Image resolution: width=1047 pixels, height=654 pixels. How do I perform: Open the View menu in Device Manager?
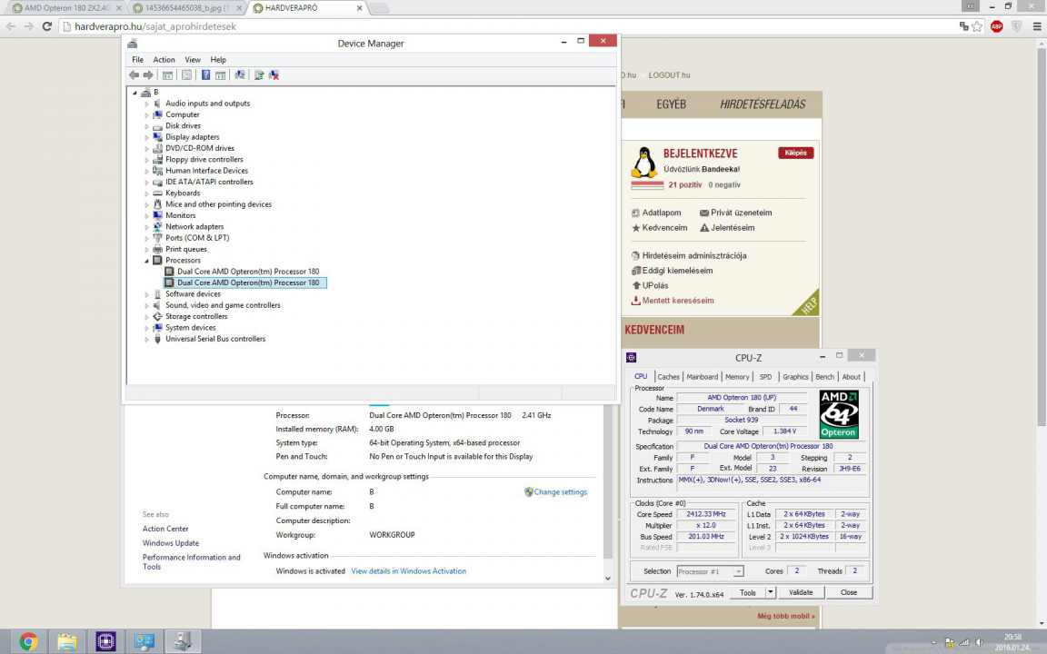(193, 60)
